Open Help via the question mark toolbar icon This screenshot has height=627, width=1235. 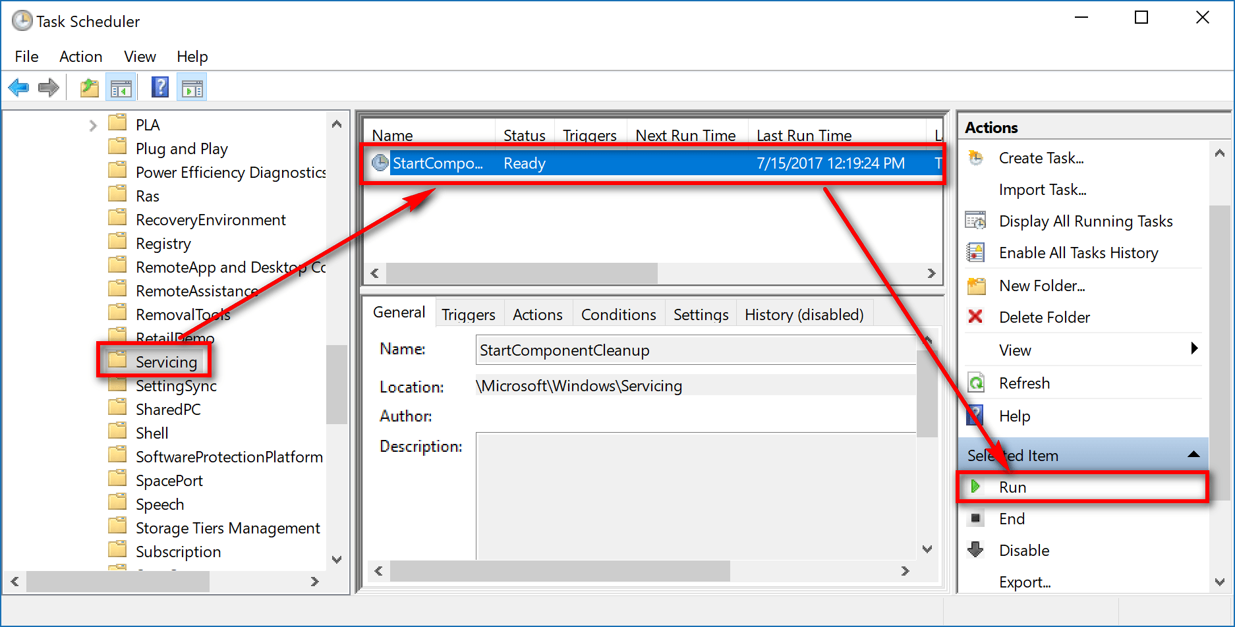click(x=159, y=86)
